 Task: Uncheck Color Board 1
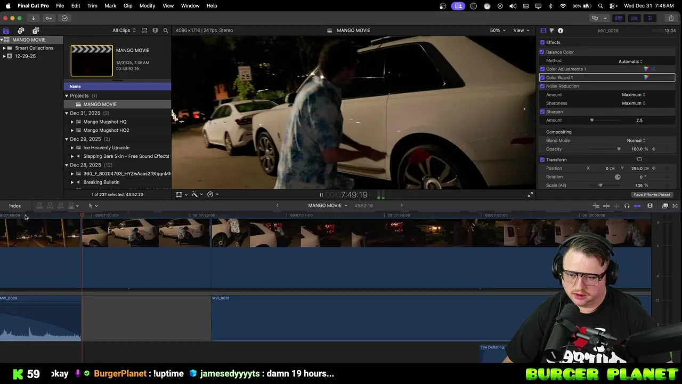542,77
